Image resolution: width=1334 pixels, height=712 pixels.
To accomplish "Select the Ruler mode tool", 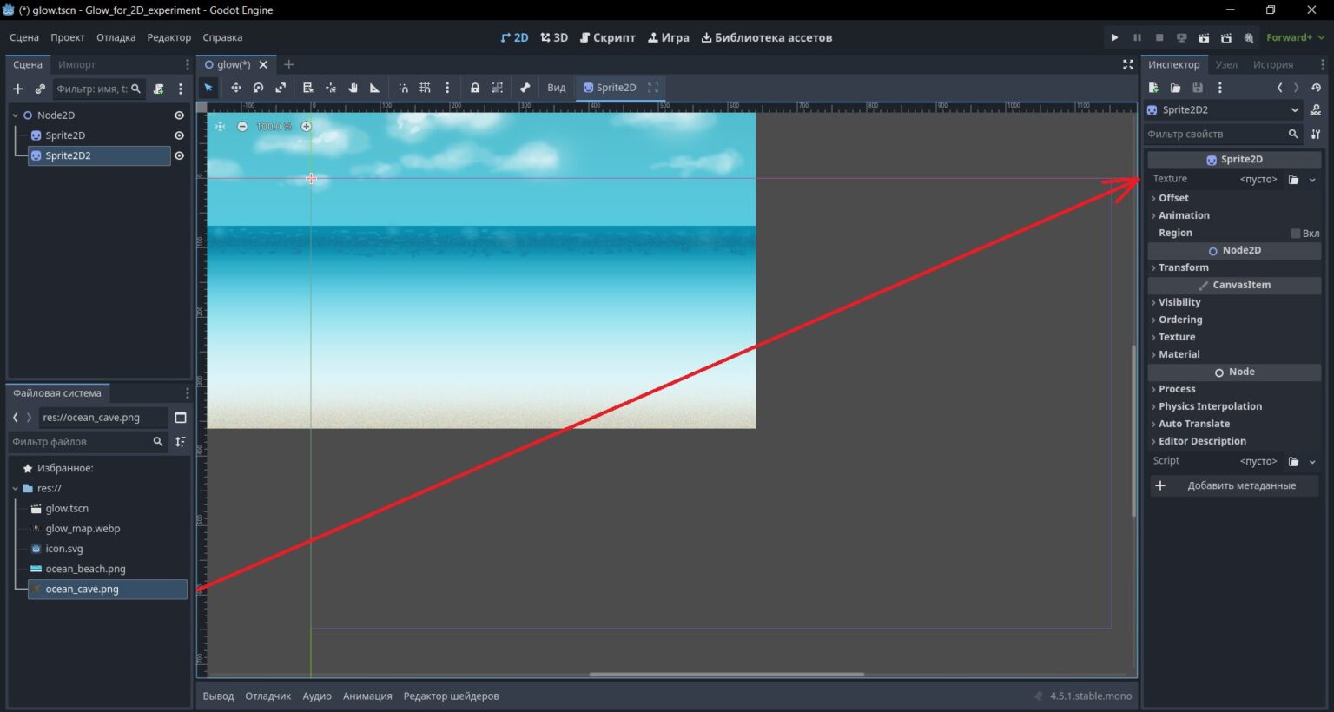I will pos(374,88).
